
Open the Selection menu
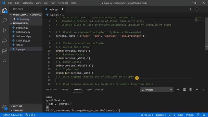(27, 3)
